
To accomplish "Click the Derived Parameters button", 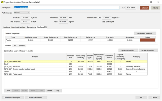I will (x=36, y=98).
